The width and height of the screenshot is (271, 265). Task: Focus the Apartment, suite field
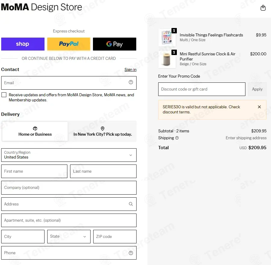(x=69, y=220)
